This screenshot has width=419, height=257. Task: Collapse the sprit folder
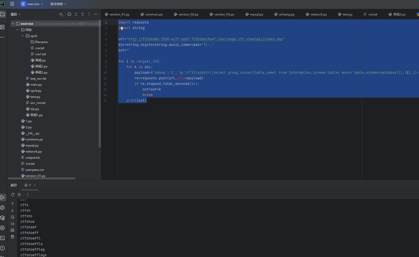tap(22, 36)
